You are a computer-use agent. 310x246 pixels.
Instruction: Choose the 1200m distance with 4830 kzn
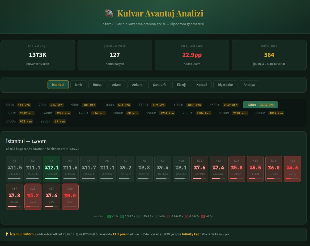(x=188, y=105)
